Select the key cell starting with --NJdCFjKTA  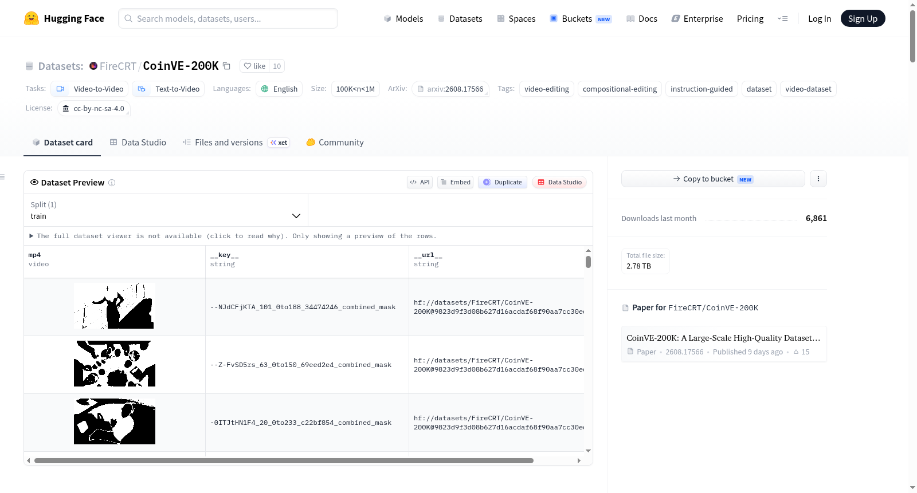[x=307, y=307]
